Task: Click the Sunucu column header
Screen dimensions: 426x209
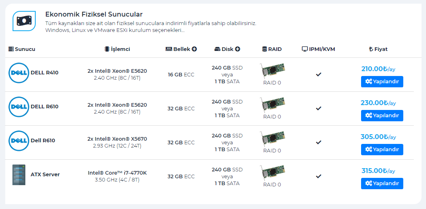Action: (x=22, y=49)
